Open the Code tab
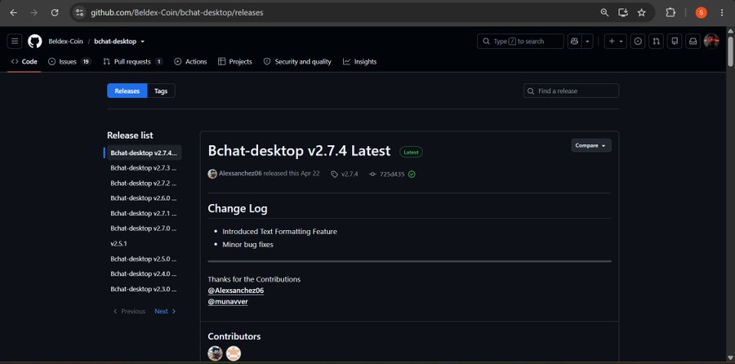The image size is (735, 364). coord(24,61)
